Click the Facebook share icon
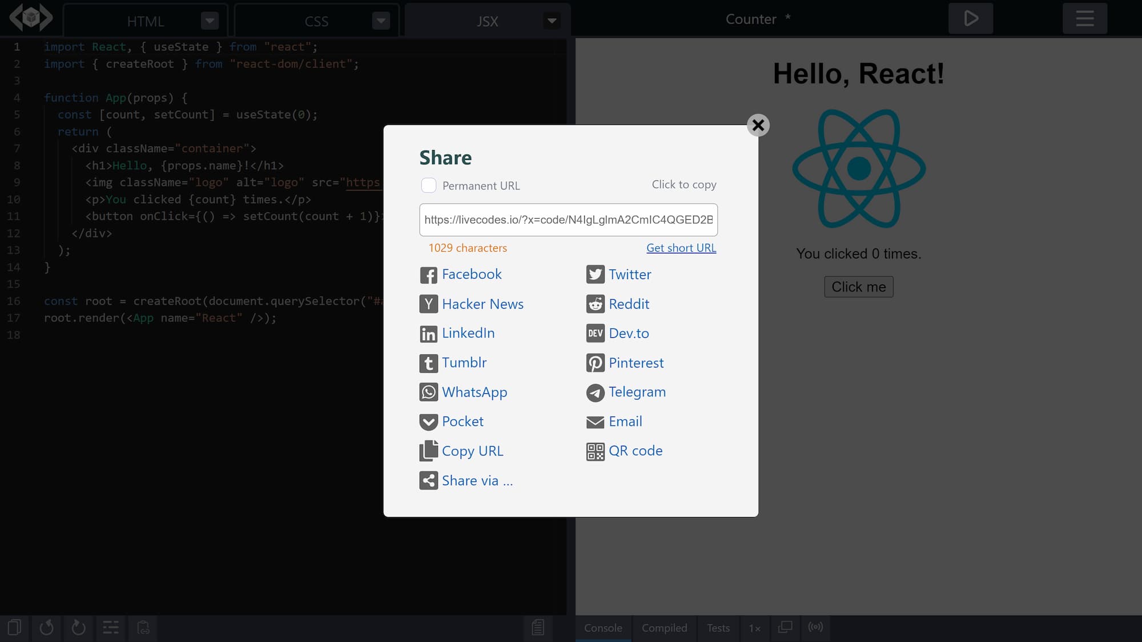 pyautogui.click(x=428, y=273)
